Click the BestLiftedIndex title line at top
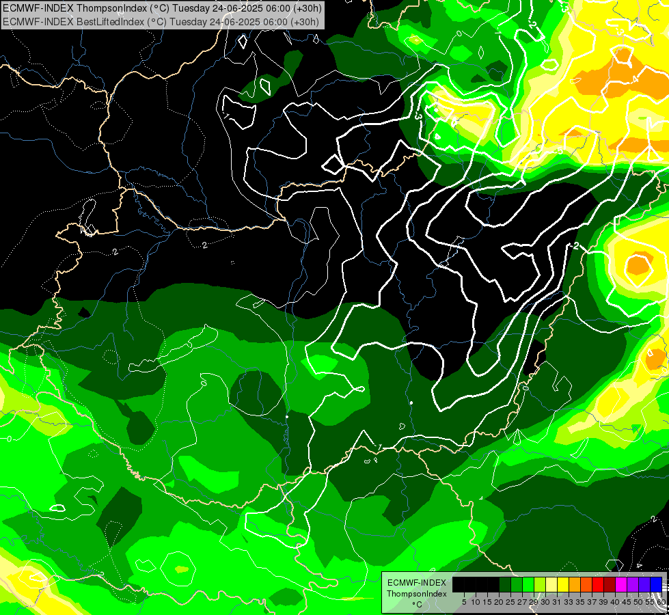Image resolution: width=669 pixels, height=615 pixels. [161, 21]
